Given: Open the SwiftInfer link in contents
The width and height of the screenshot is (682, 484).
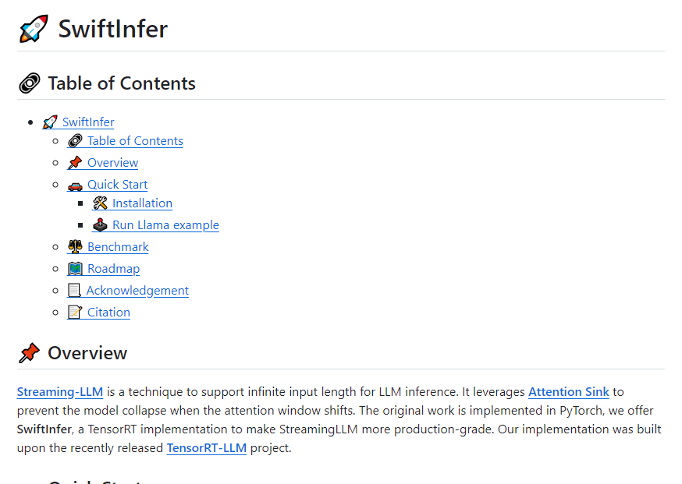Looking at the screenshot, I should pos(88,122).
